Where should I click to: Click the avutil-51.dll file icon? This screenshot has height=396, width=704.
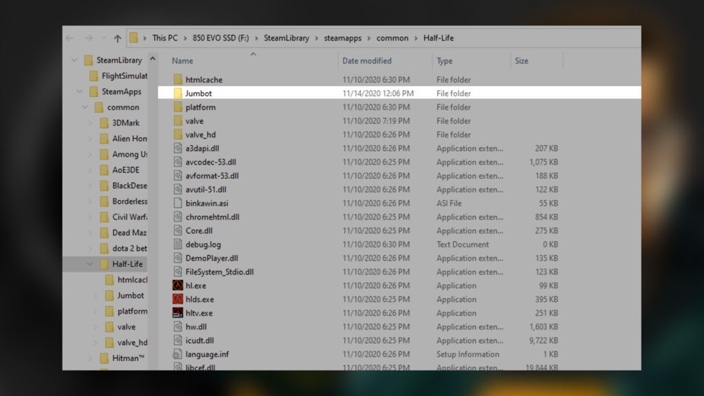(178, 190)
